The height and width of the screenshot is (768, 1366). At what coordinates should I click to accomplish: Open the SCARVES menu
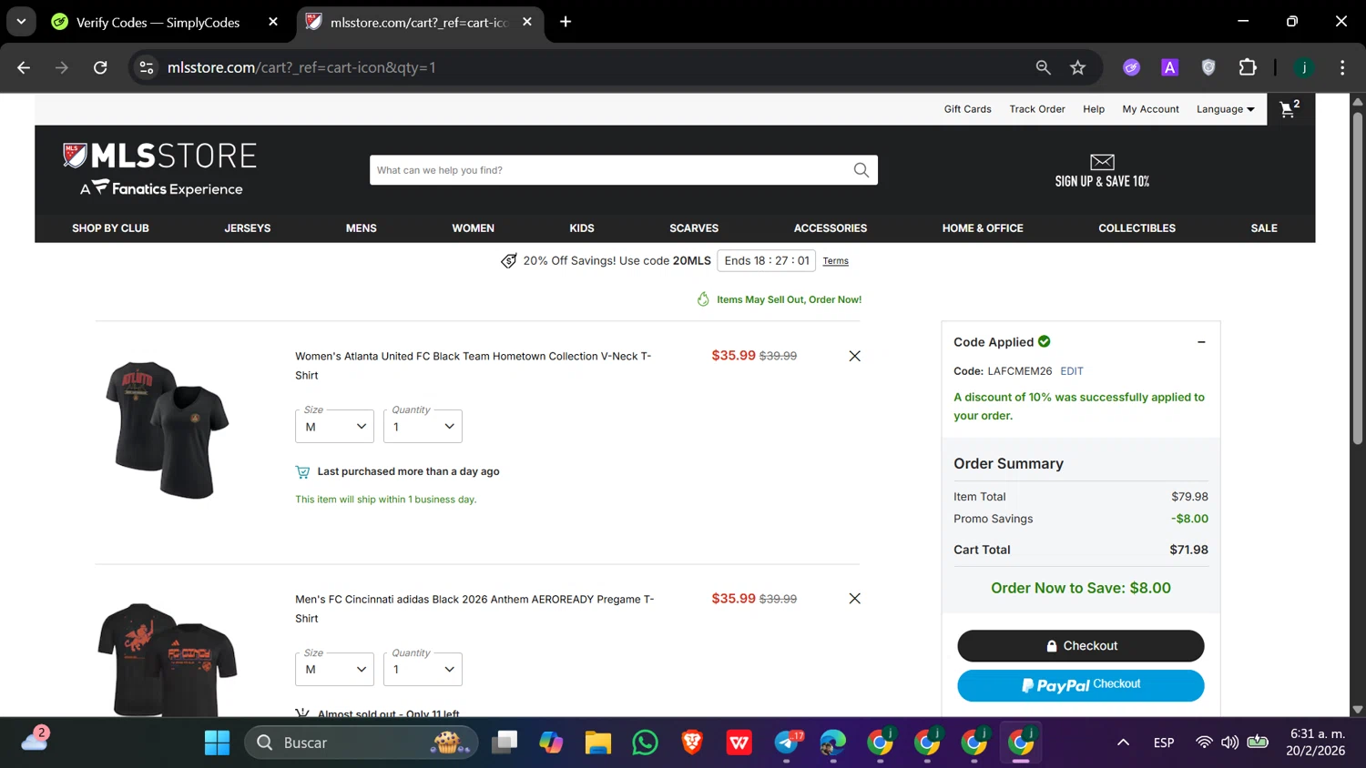click(x=694, y=228)
